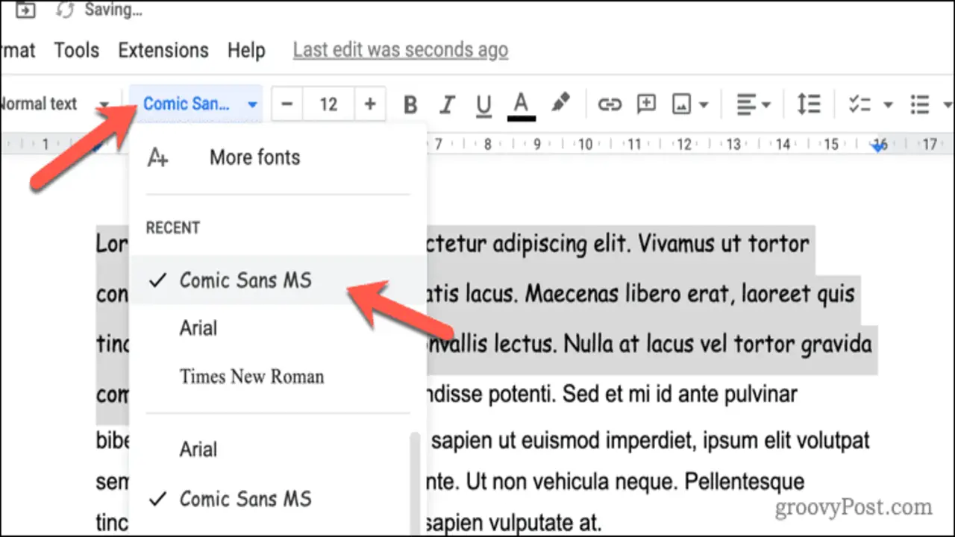
Task: Open Last edit was seconds ago link
Action: 401,50
